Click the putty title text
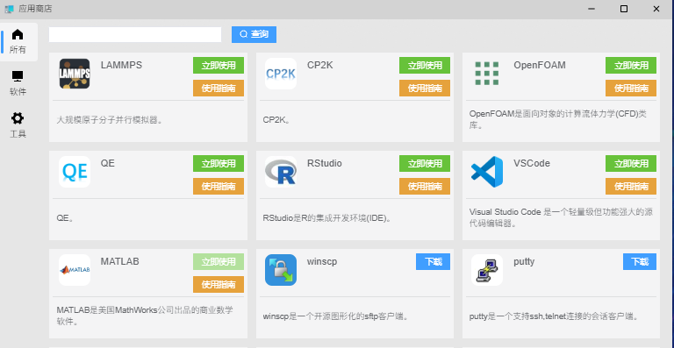This screenshot has width=674, height=348. click(524, 262)
